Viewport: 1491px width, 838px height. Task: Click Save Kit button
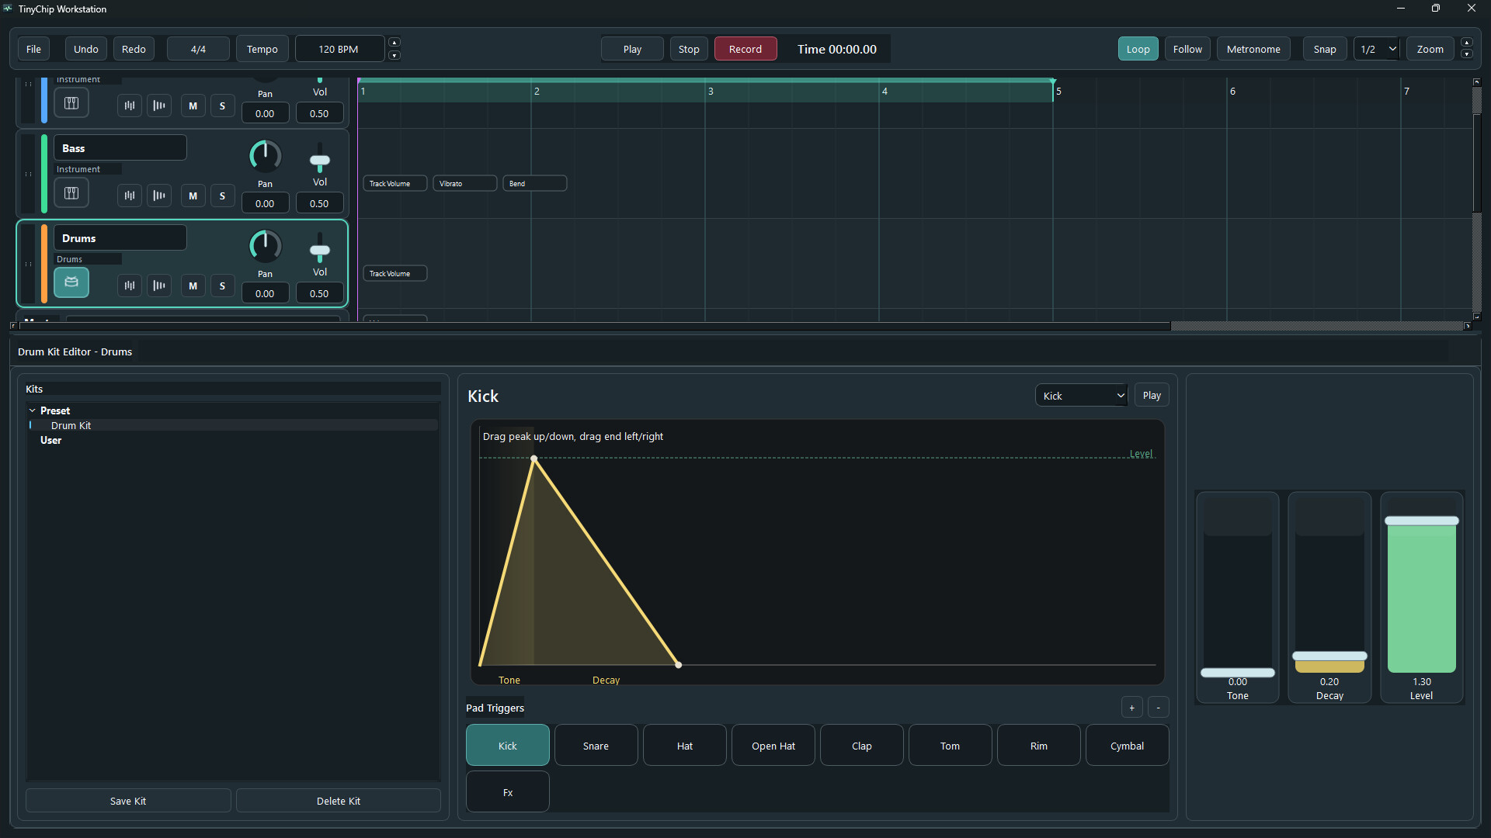point(128,801)
